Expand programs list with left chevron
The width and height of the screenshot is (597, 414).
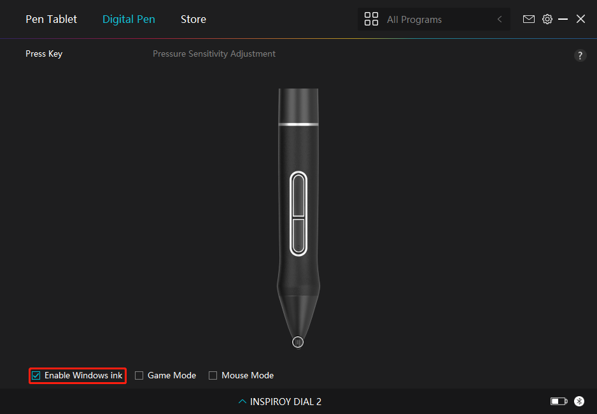500,19
